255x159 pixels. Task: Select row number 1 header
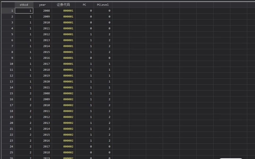click(7, 11)
